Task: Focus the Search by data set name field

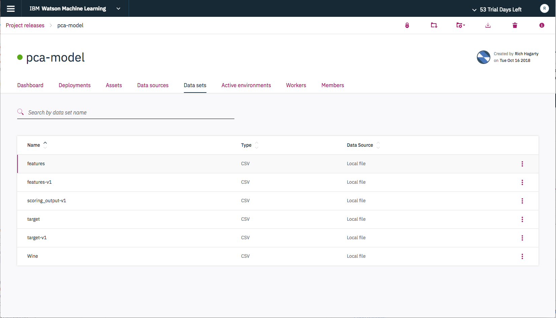Action: pos(126,112)
